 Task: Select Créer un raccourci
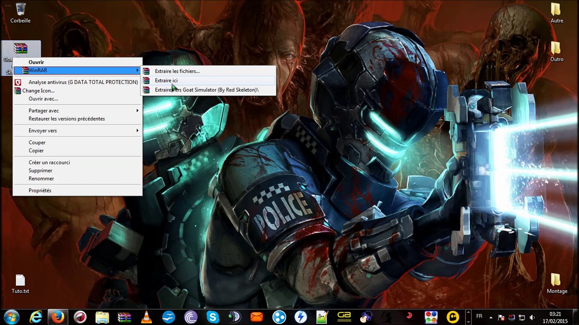(x=77, y=162)
